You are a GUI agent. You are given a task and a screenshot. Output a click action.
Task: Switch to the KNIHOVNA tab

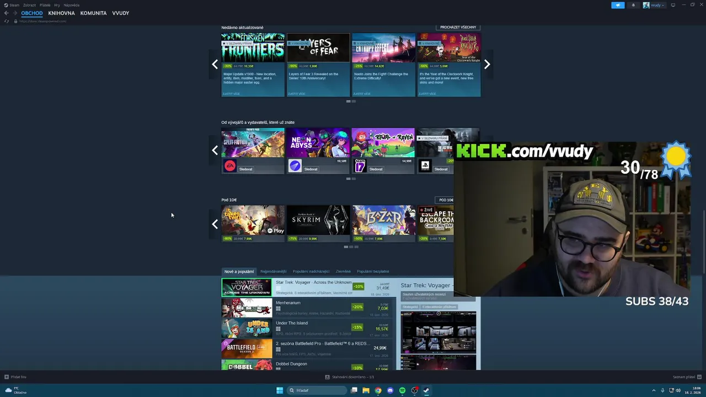[61, 13]
